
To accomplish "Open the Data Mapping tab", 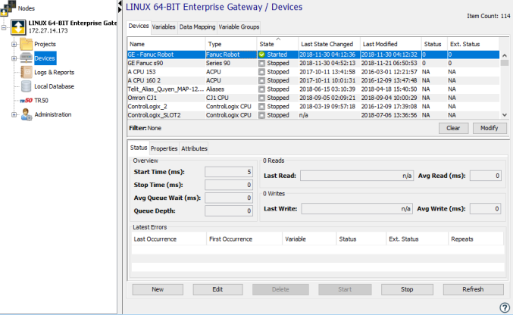I will (196, 27).
